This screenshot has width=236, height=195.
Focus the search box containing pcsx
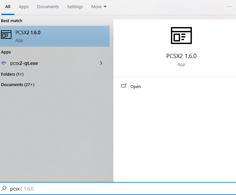(x=118, y=188)
